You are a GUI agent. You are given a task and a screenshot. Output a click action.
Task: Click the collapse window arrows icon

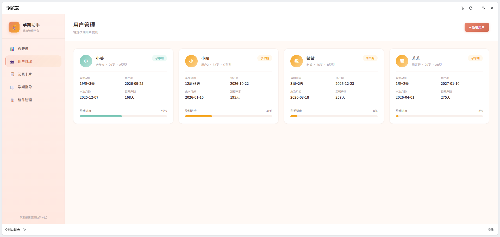(x=483, y=8)
